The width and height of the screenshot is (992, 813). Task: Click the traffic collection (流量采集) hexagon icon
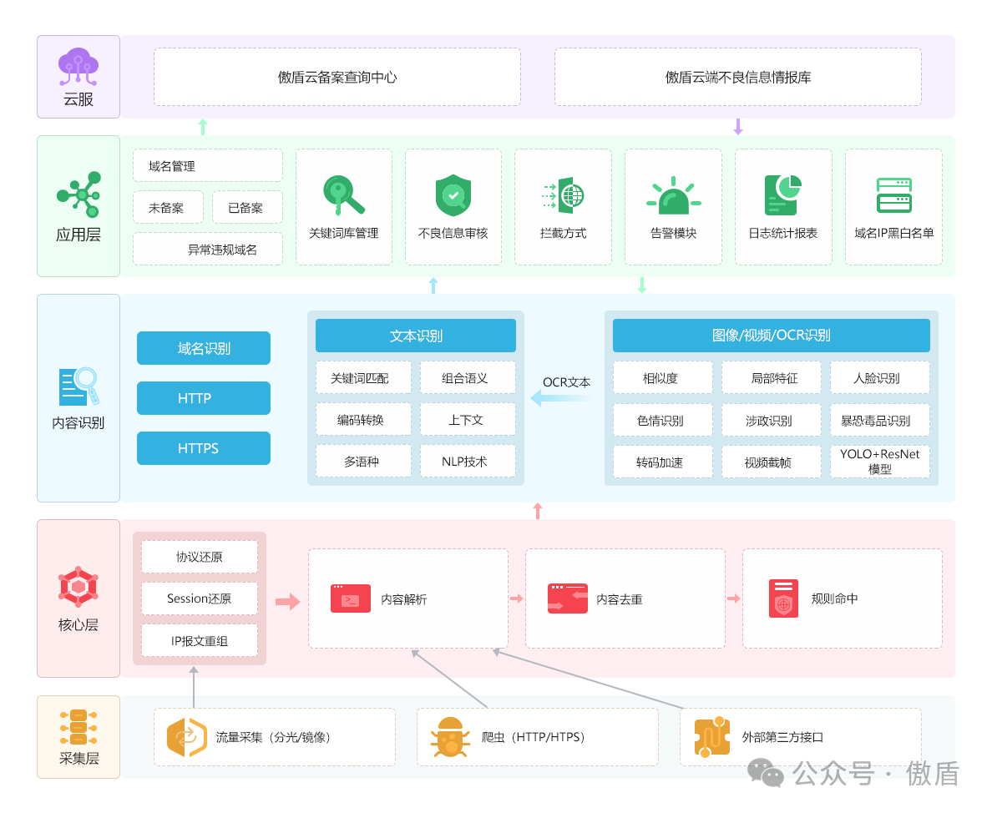coord(186,737)
